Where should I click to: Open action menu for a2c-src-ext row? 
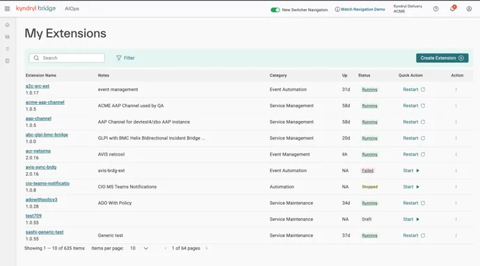456,90
